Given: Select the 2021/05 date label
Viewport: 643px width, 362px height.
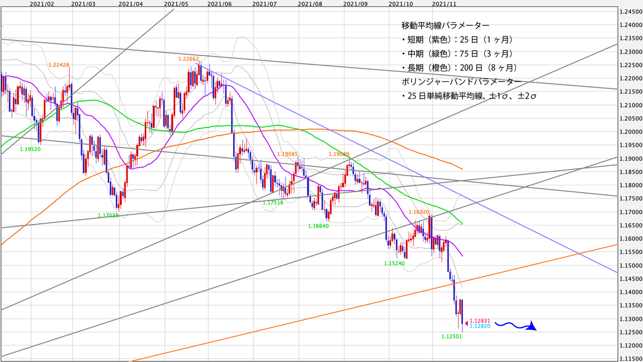Looking at the screenshot, I should [x=176, y=4].
